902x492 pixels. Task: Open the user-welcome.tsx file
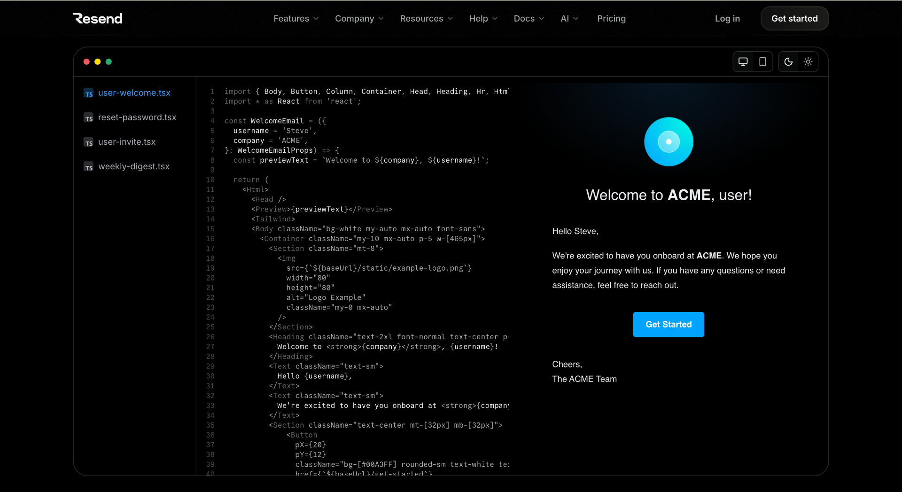click(x=134, y=93)
